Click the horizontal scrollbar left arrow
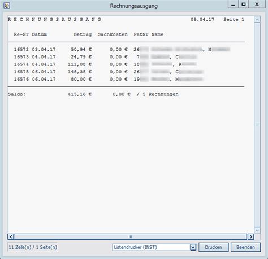The height and width of the screenshot is (259, 268). [x=11, y=236]
